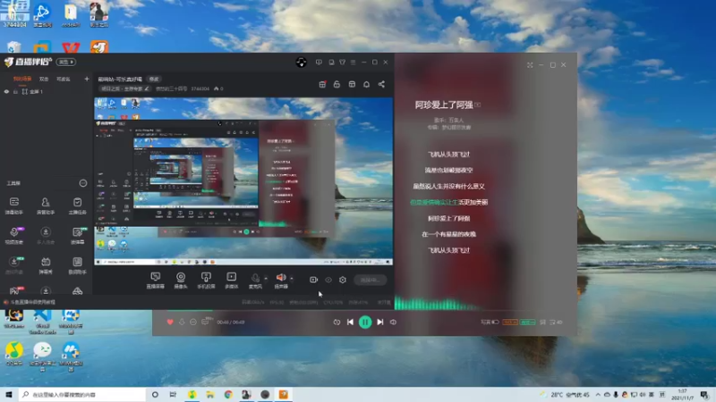Click the grey live-streaming status button
This screenshot has height=402, width=716.
pos(371,280)
